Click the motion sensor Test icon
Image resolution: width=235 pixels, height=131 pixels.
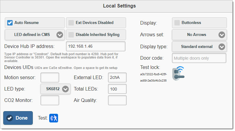point(53,118)
